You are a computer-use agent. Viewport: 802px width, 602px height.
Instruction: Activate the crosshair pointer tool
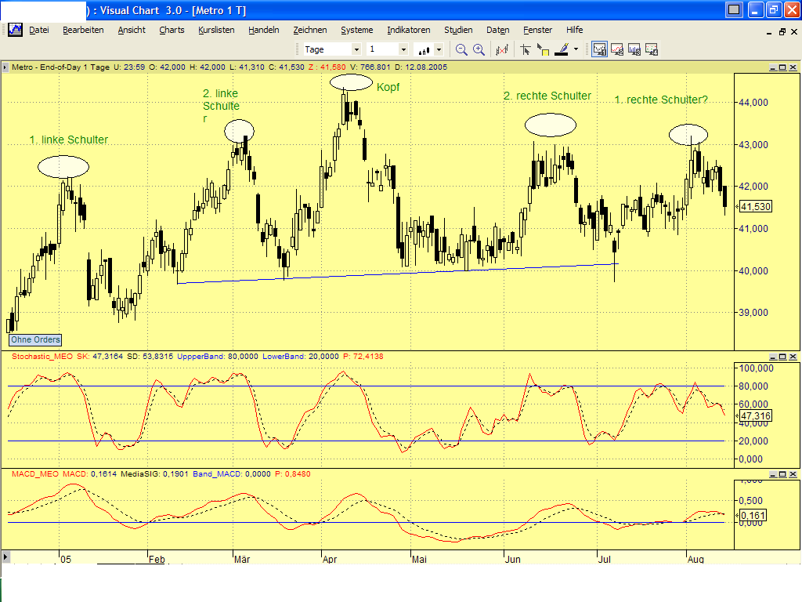click(525, 49)
